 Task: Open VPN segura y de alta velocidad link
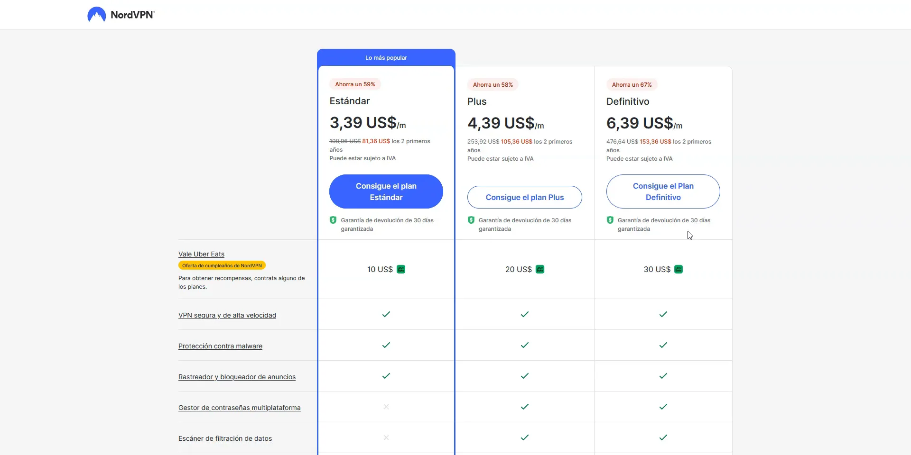[x=227, y=315]
